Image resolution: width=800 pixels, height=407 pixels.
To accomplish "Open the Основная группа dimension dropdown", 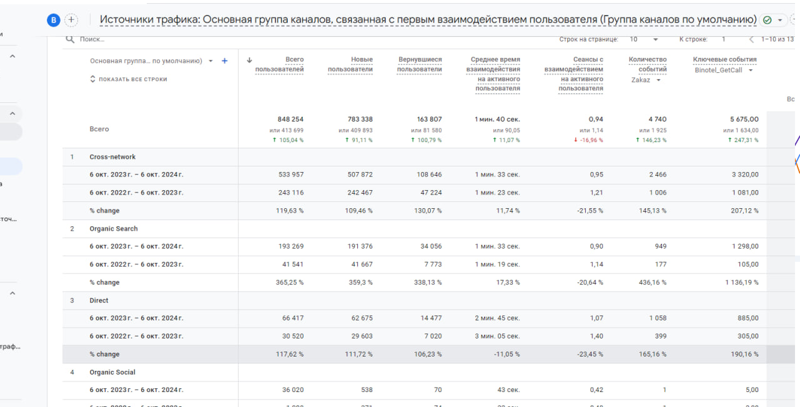I will click(x=211, y=61).
